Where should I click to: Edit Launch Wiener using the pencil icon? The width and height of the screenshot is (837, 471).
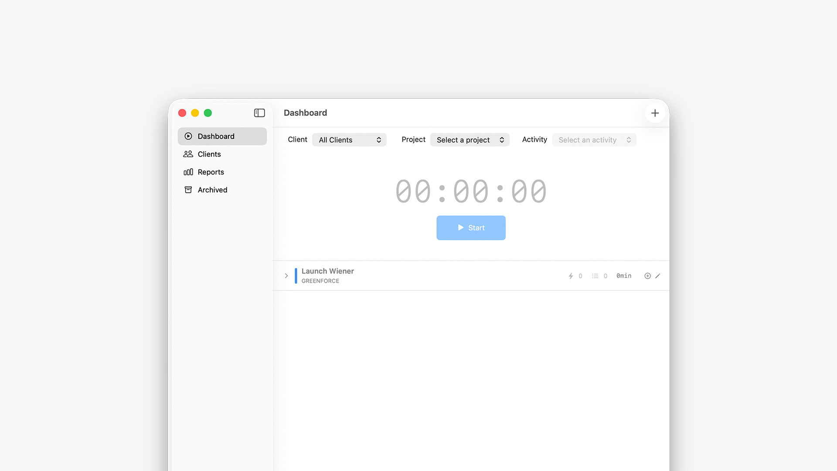tap(658, 276)
